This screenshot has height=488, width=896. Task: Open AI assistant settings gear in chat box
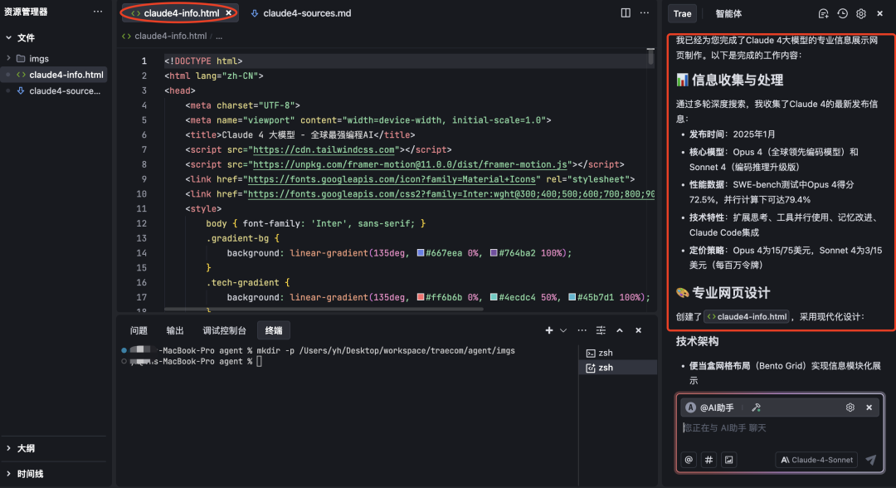pyautogui.click(x=850, y=407)
